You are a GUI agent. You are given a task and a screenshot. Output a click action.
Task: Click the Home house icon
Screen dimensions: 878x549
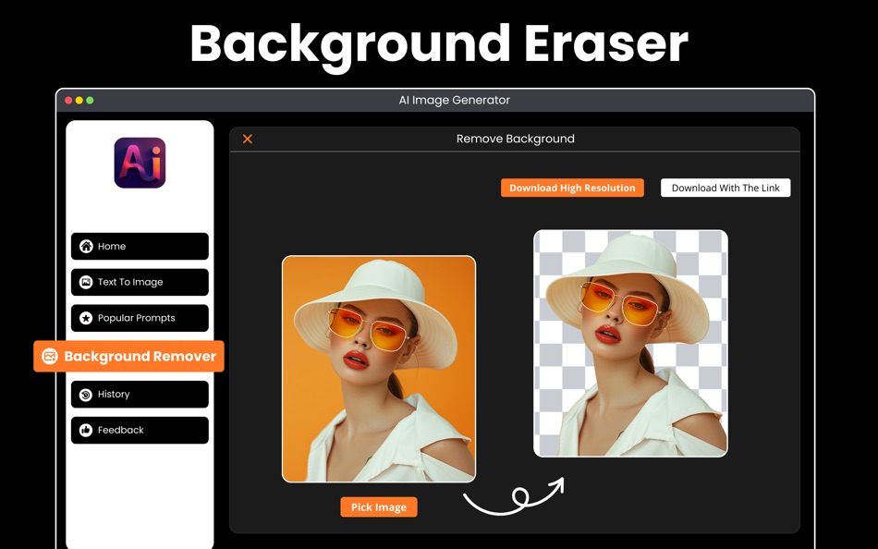coord(86,246)
